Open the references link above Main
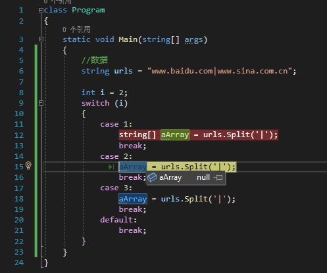This screenshot has height=273, width=327. click(x=76, y=30)
